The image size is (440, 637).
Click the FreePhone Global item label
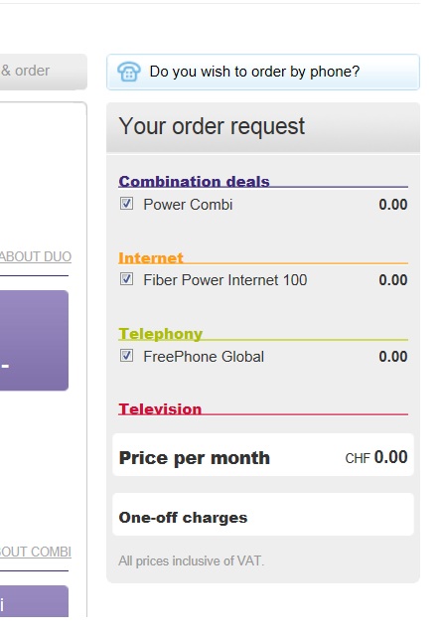pyautogui.click(x=204, y=357)
